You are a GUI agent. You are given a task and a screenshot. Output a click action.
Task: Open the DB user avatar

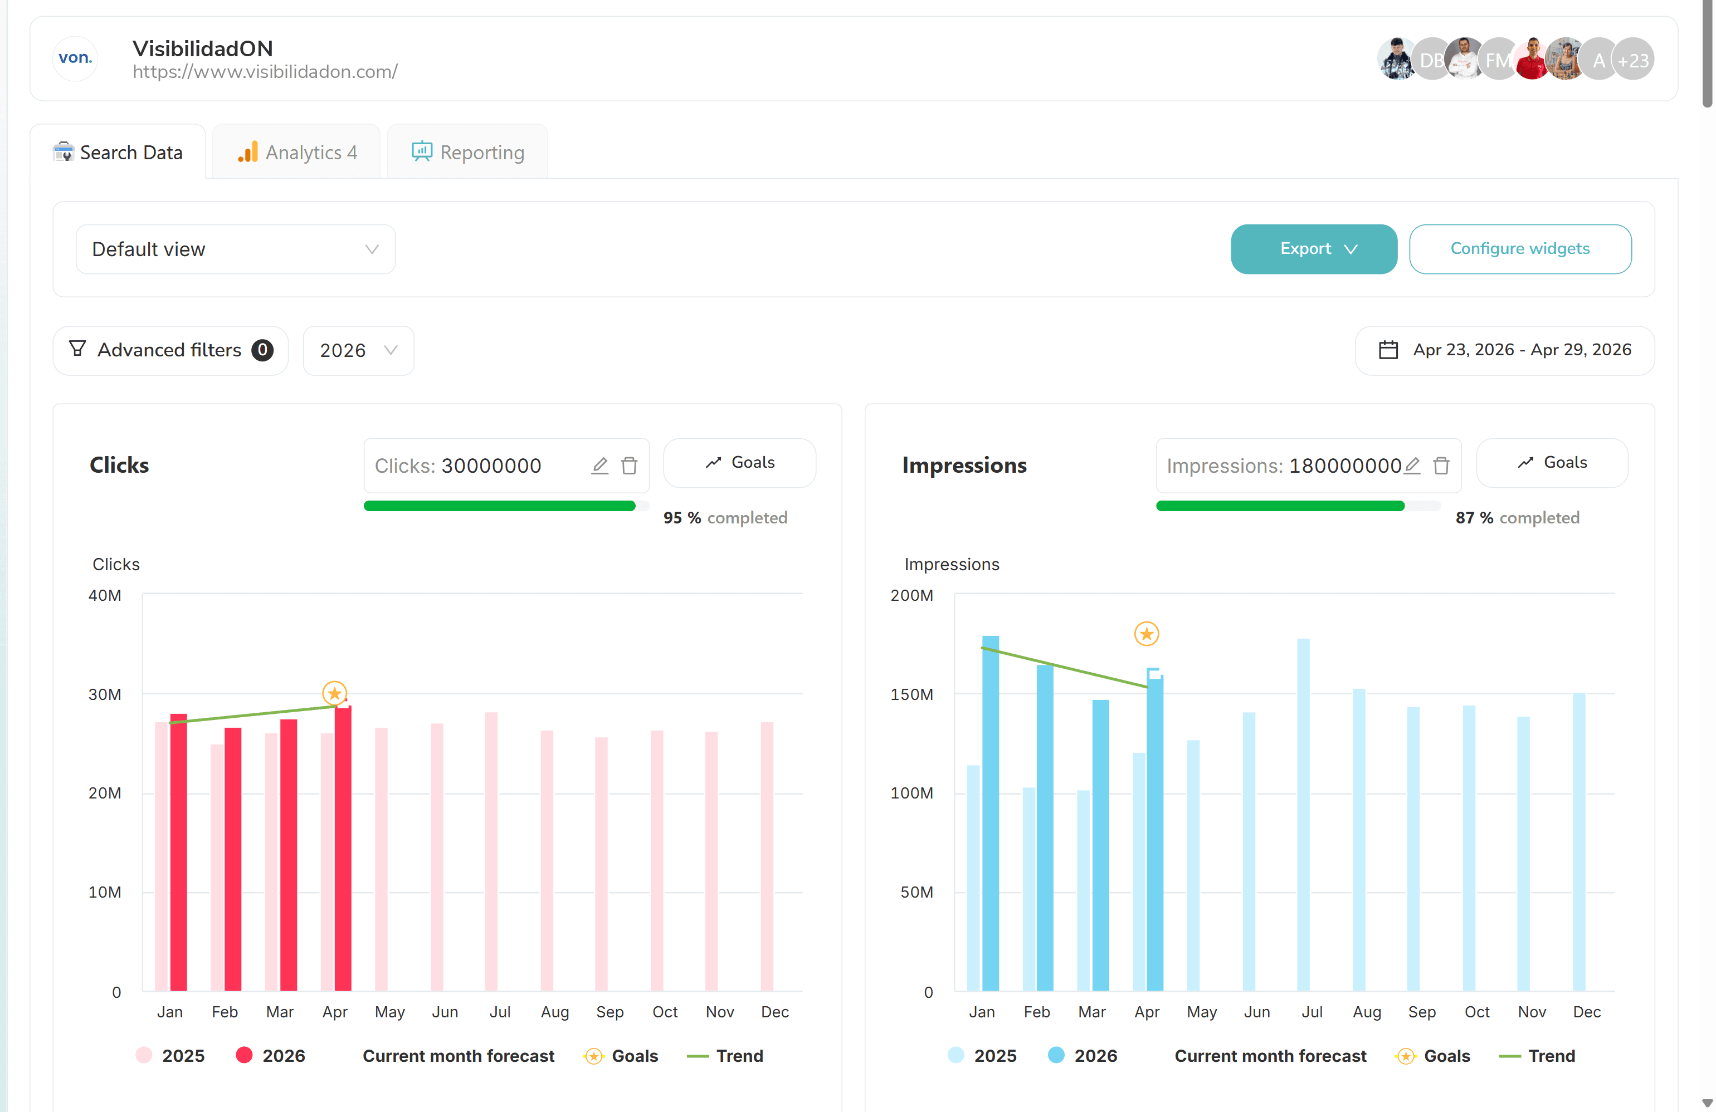click(x=1431, y=59)
